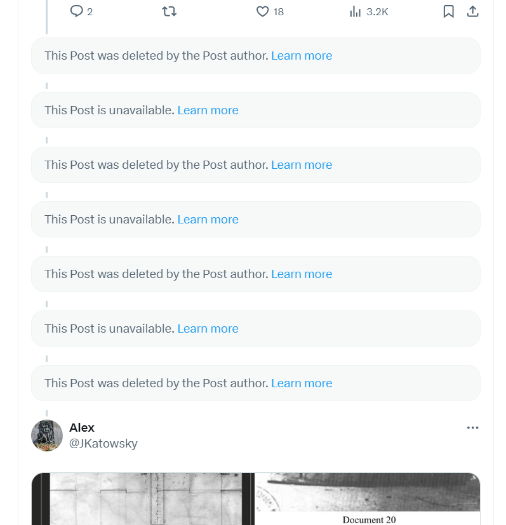Click the reply icon with 2 comments
The width and height of the screenshot is (506, 525).
tap(77, 11)
